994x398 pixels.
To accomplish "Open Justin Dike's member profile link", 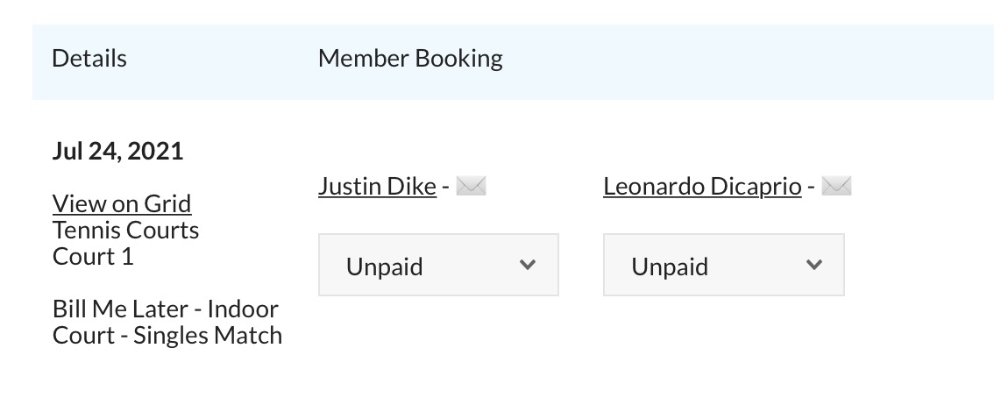I will 377,186.
